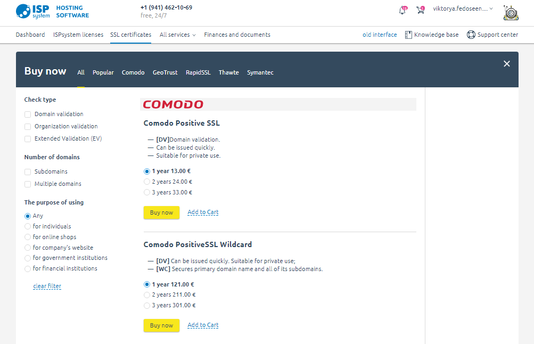Image resolution: width=534 pixels, height=344 pixels.
Task: Click the Comodo brand logo
Action: [173, 104]
